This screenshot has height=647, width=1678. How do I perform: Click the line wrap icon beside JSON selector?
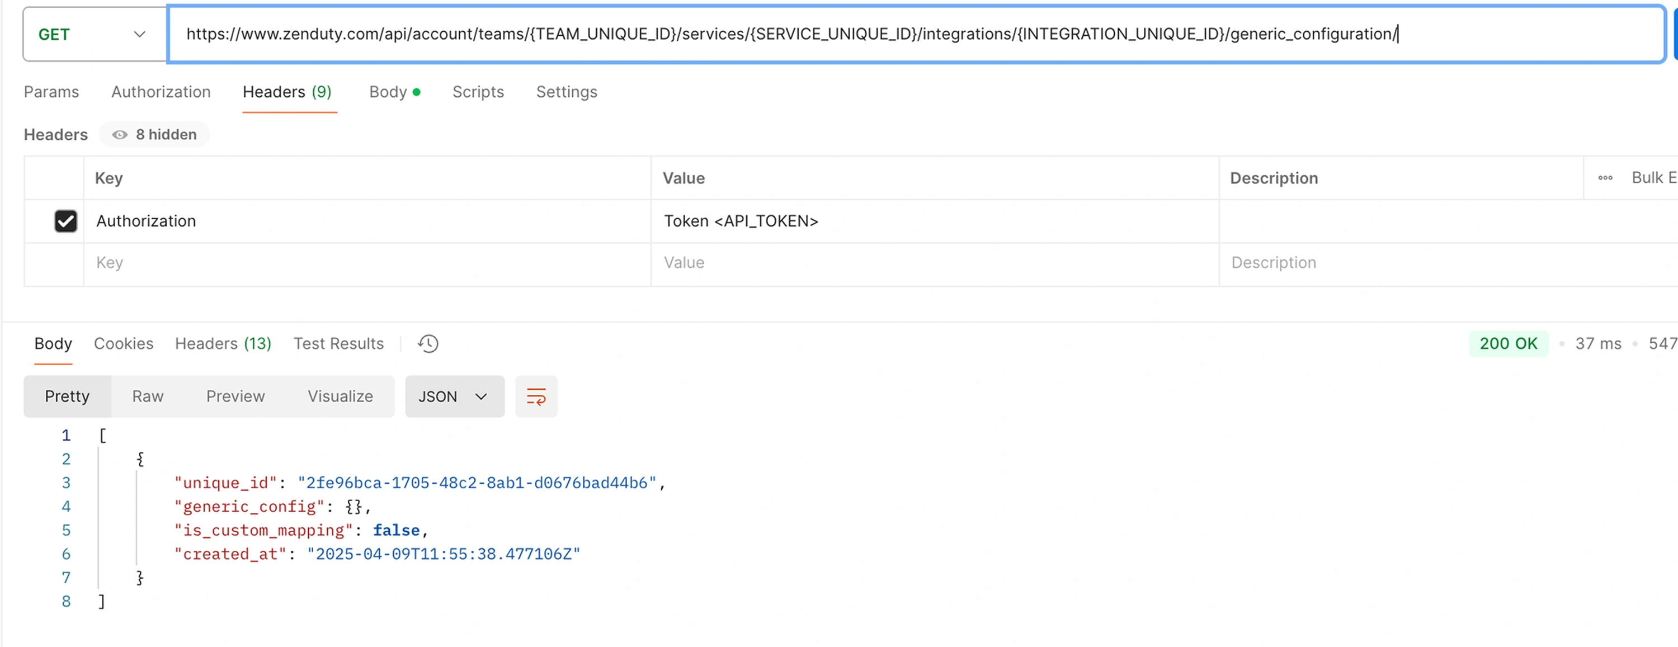coord(536,395)
